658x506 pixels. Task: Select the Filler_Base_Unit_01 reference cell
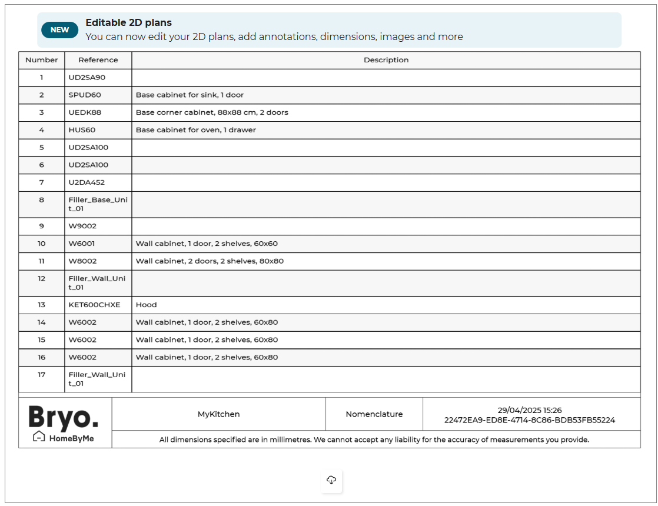pyautogui.click(x=98, y=204)
